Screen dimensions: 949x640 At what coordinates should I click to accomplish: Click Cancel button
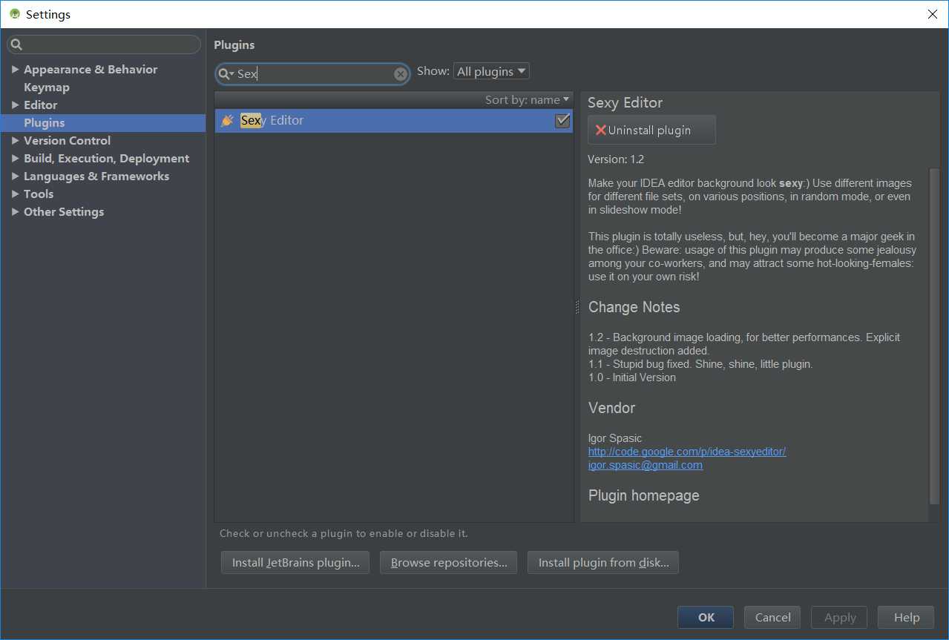[772, 617]
